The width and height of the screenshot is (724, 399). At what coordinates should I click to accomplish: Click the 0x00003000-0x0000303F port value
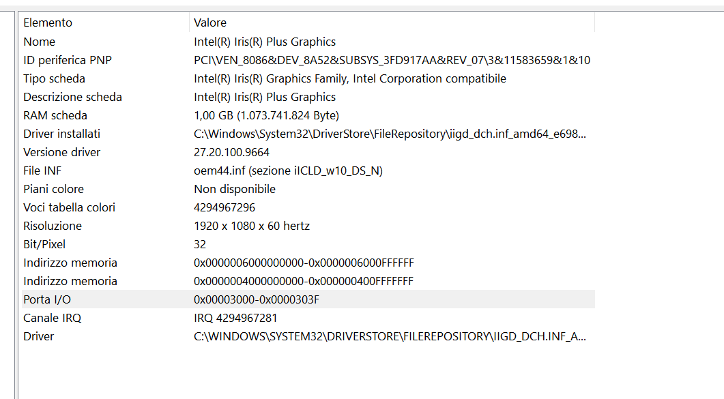[257, 300]
